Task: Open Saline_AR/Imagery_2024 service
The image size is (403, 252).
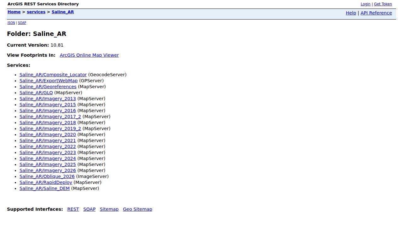Action: (x=48, y=158)
